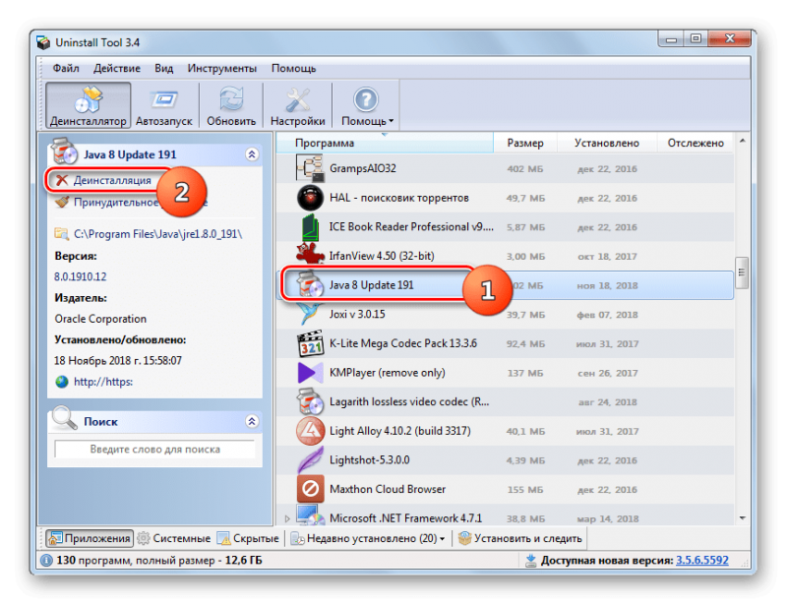The width and height of the screenshot is (787, 605).
Task: Collapse the Java 8 Update 191 details panel
Action: pos(252,154)
